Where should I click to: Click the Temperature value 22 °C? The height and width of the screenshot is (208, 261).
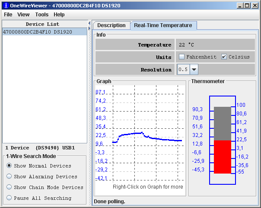point(186,45)
